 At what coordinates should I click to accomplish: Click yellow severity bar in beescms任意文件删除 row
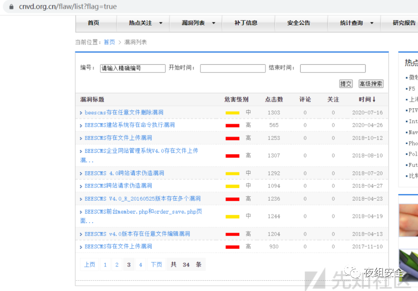point(232,113)
